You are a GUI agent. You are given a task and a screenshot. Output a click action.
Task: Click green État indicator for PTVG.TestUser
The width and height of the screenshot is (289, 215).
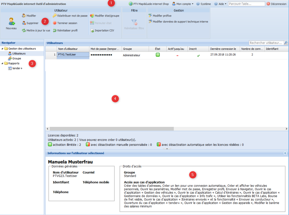pos(158,55)
